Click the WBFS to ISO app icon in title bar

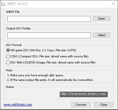click(x=4, y=4)
